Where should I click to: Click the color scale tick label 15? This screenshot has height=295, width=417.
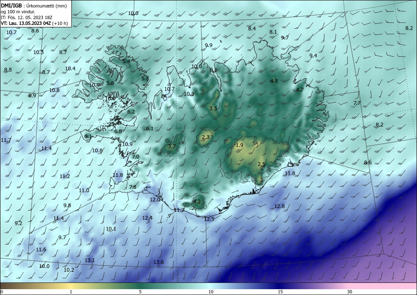click(x=280, y=292)
